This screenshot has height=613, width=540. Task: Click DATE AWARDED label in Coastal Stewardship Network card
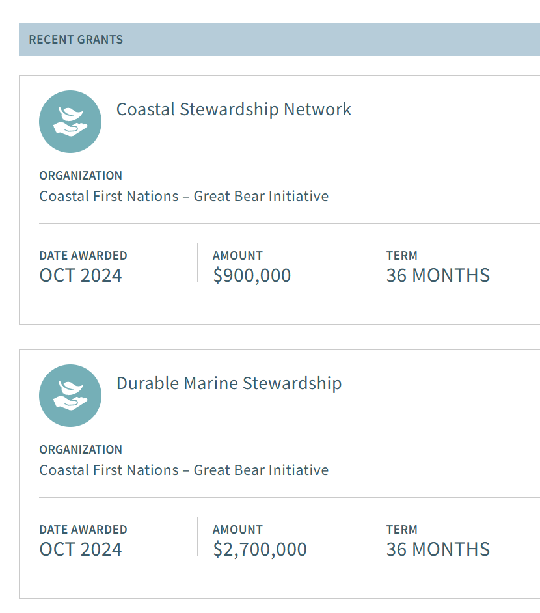(83, 256)
